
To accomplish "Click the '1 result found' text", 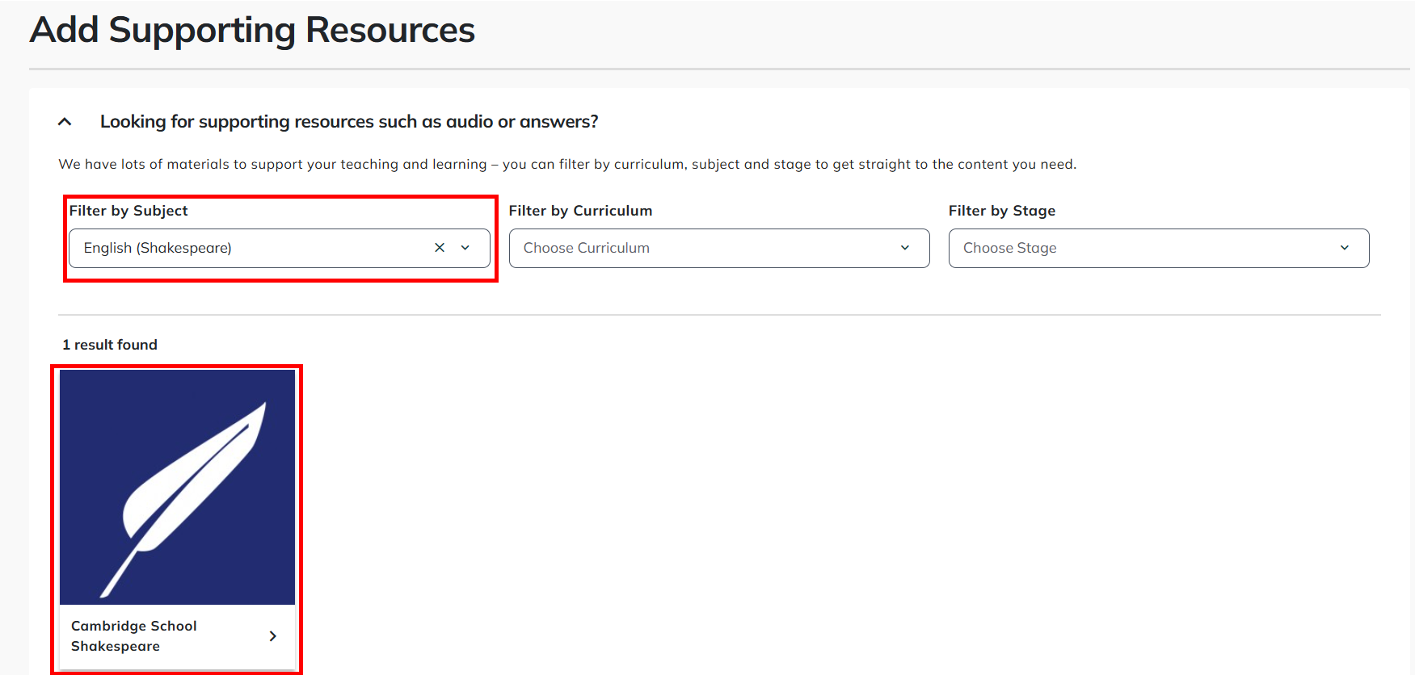I will coord(110,345).
